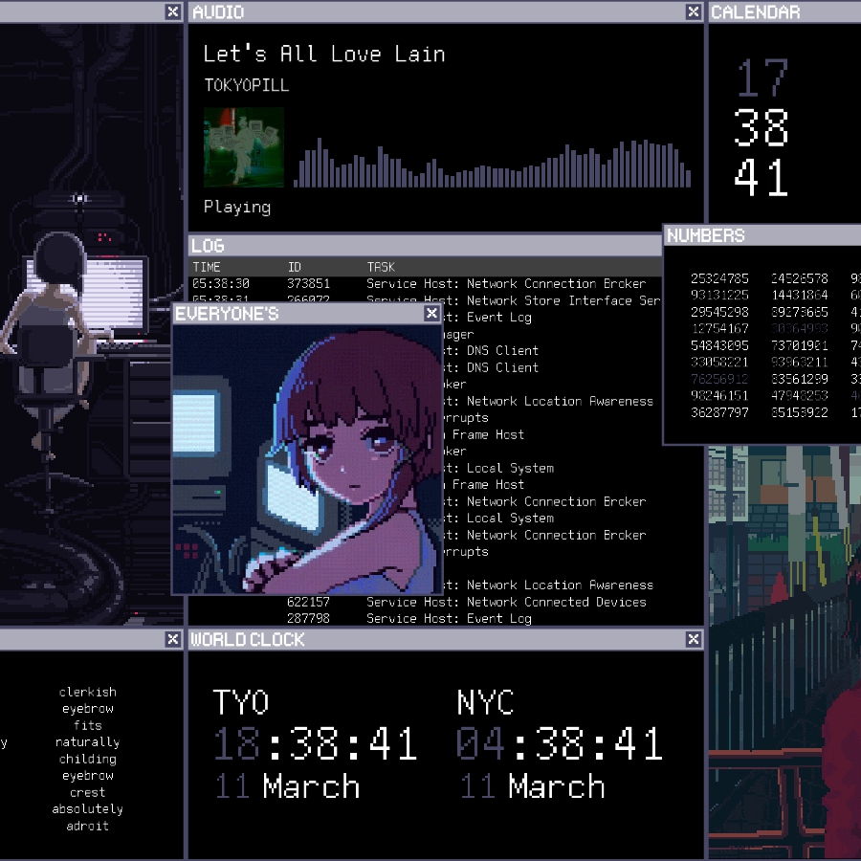Select number 12754167 in NUMBERS
The image size is (861, 861).
click(x=719, y=328)
